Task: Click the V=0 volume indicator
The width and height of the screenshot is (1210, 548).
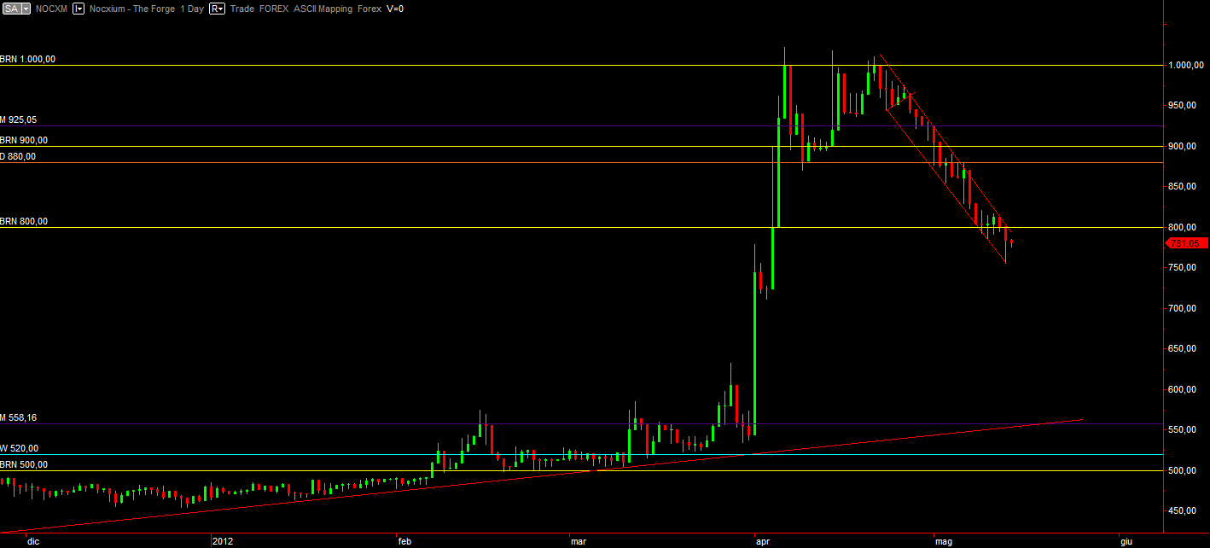Action: point(395,9)
